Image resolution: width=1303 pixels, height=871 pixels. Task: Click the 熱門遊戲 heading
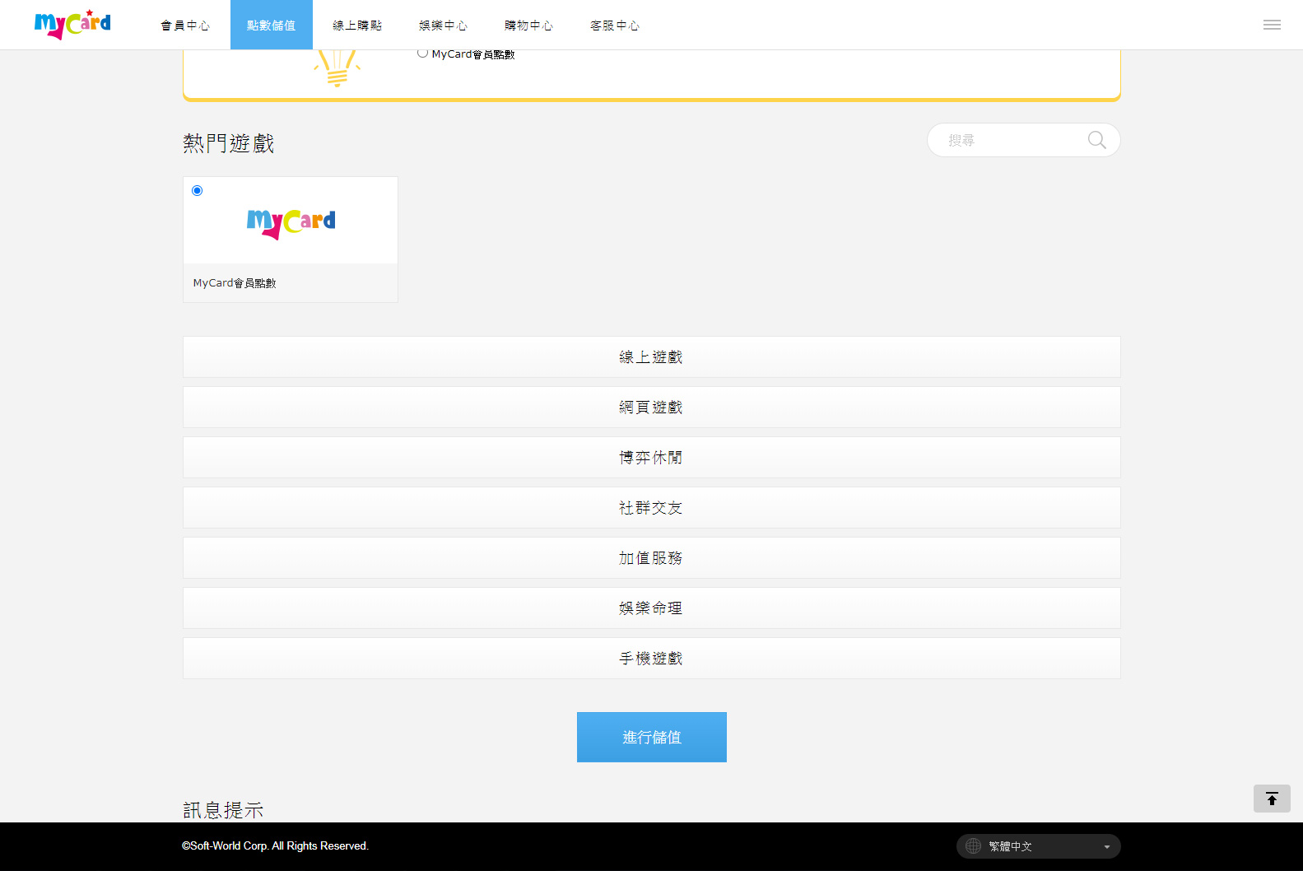(229, 143)
